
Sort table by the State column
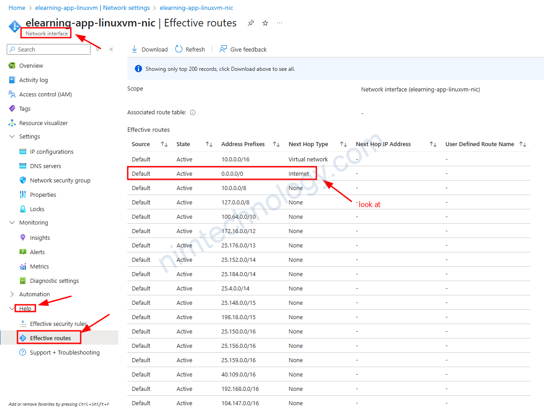pyautogui.click(x=209, y=144)
